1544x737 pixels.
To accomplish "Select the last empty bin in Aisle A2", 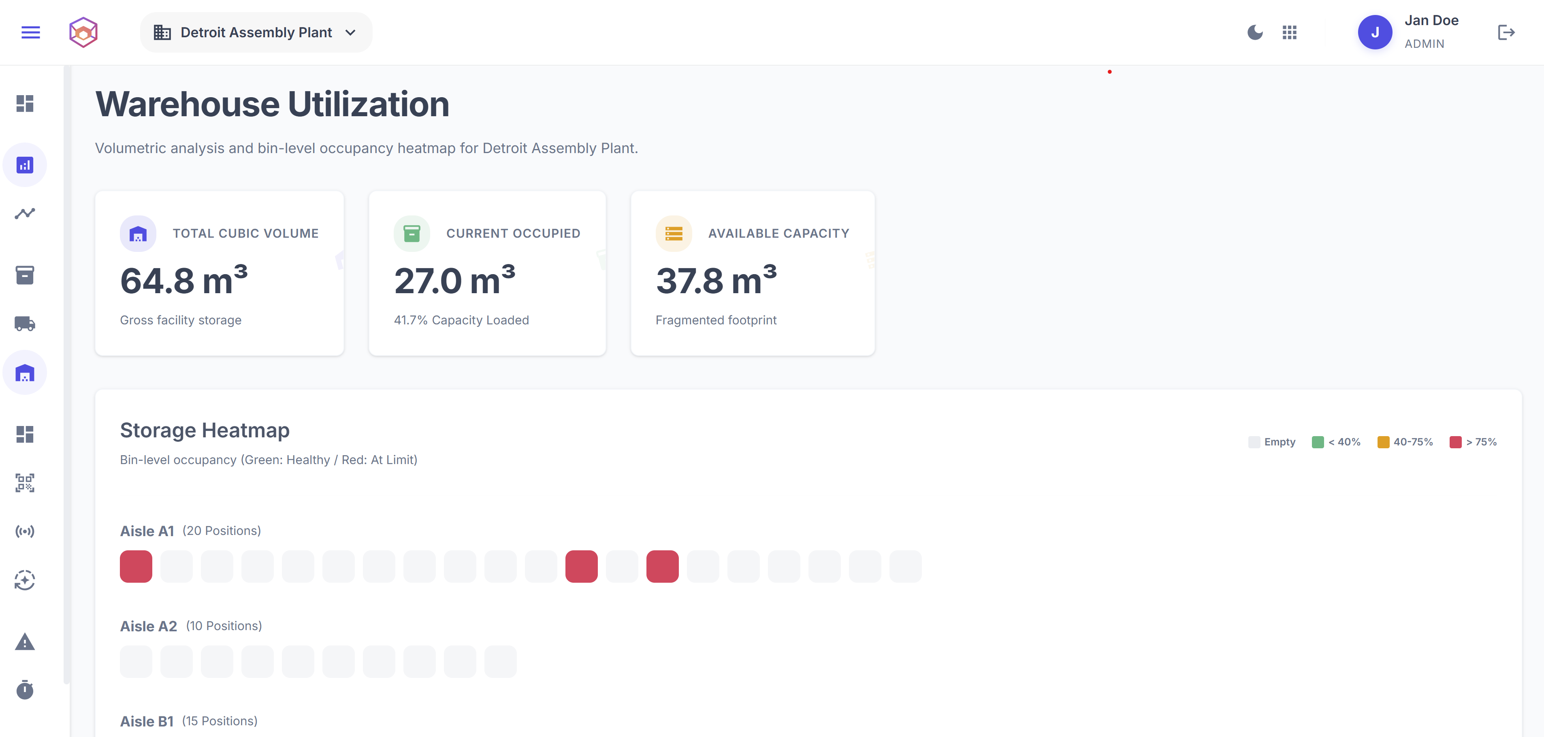I will pos(501,662).
